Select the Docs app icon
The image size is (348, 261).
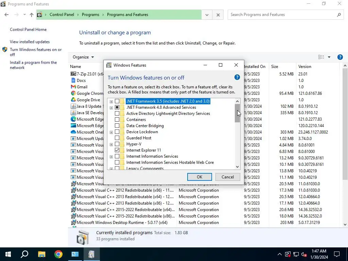[73, 80]
